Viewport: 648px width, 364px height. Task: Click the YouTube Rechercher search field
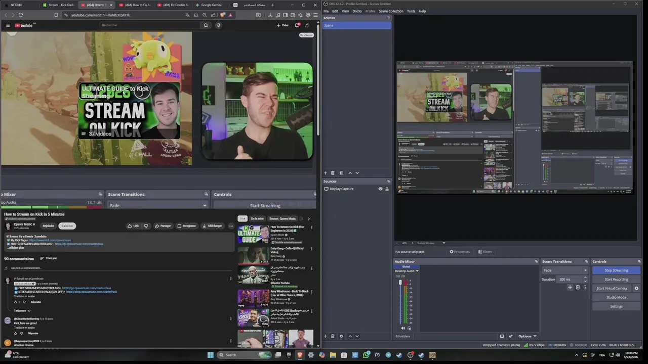click(x=149, y=25)
